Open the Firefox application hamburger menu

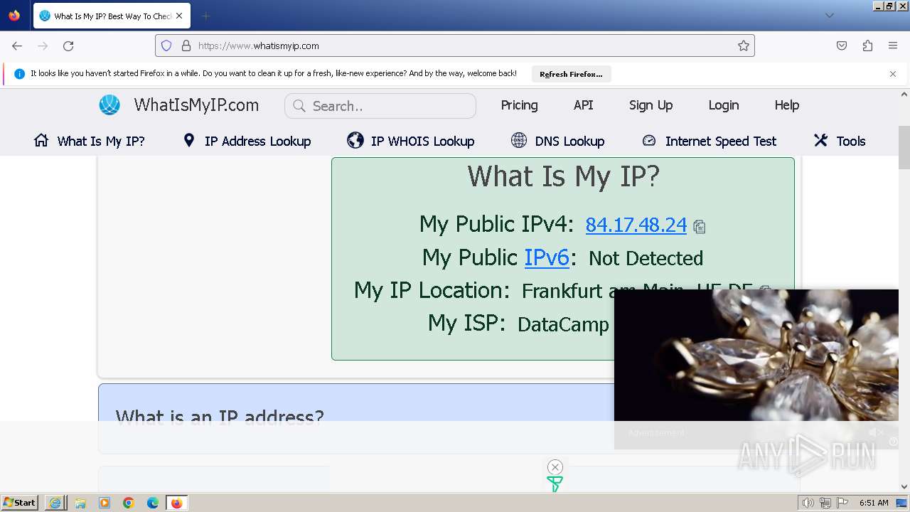(893, 46)
